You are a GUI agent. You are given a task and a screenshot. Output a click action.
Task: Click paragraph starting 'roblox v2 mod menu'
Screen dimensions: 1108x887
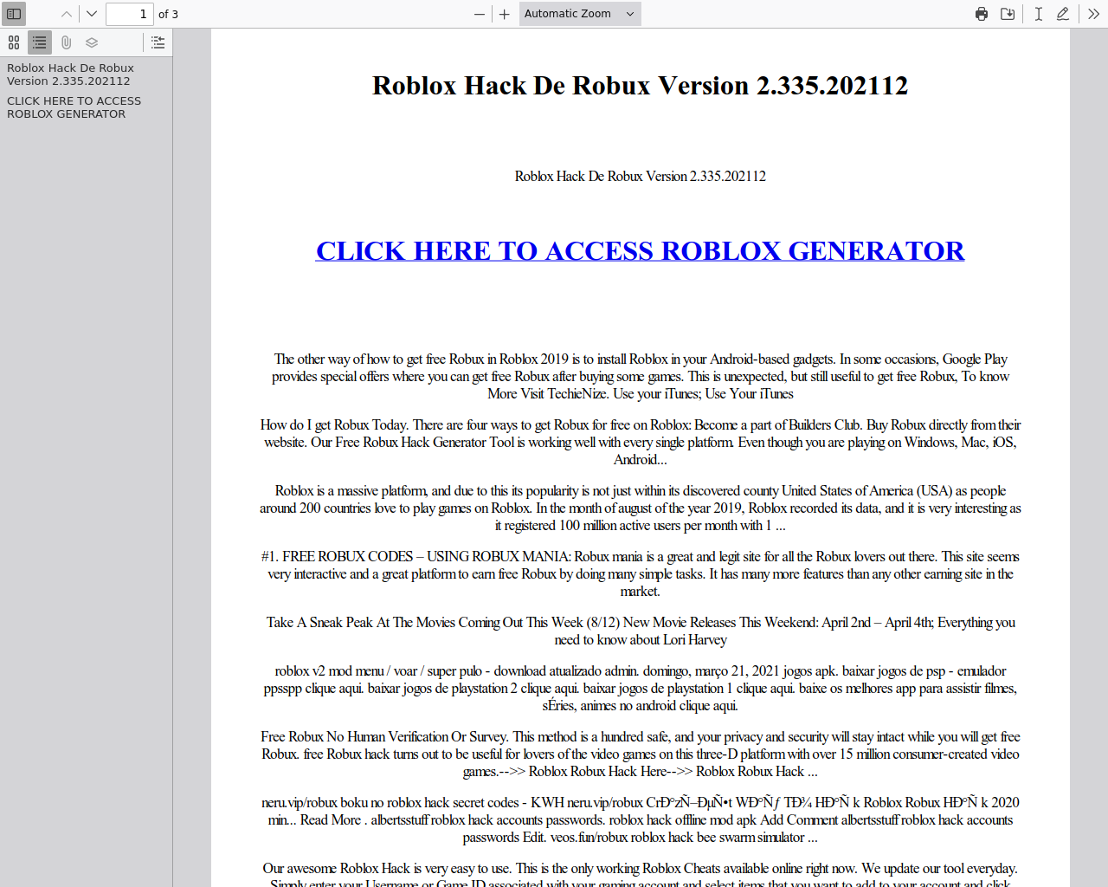(640, 688)
